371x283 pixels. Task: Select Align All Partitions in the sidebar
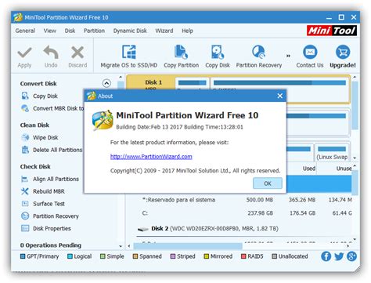coord(50,179)
